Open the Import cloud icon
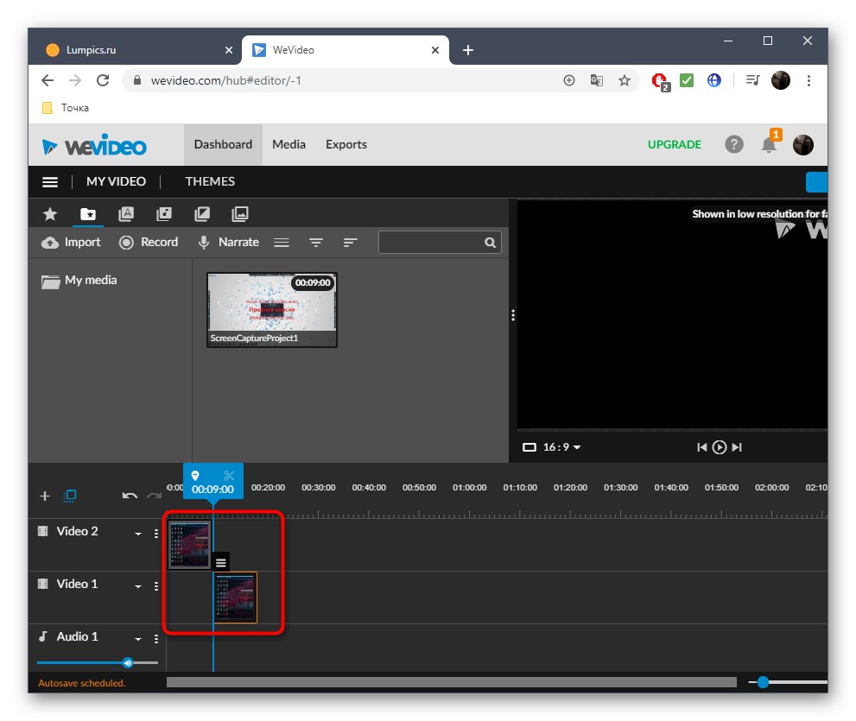 (x=49, y=242)
